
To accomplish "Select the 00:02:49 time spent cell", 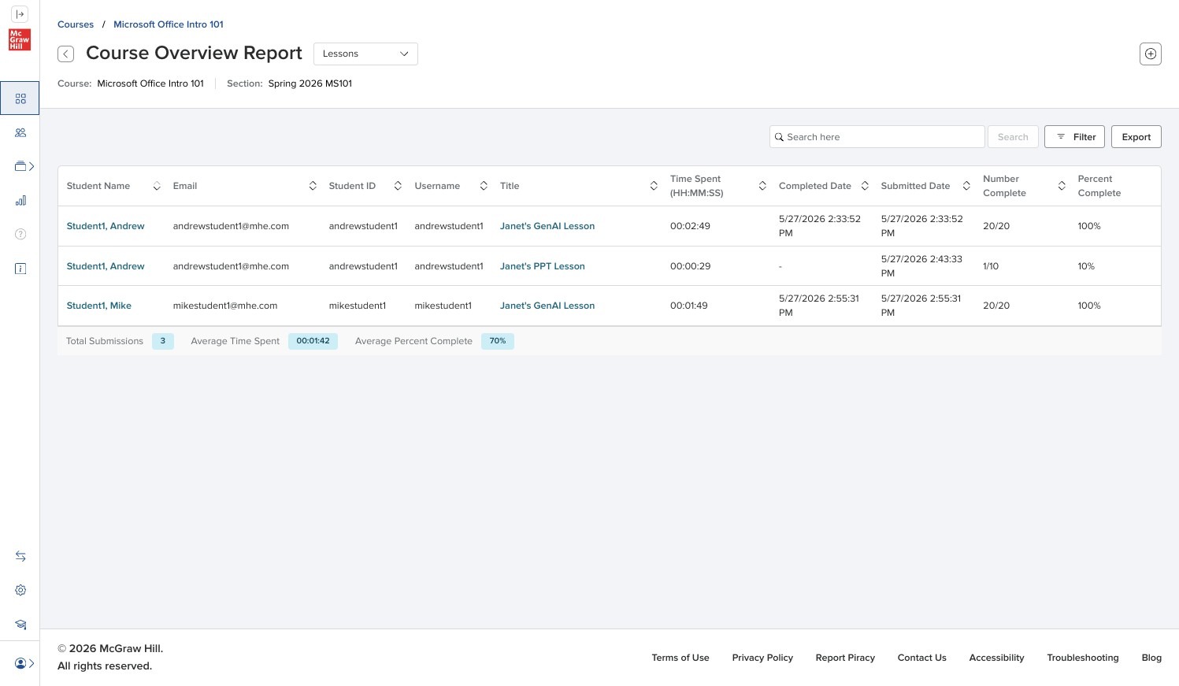I will (x=690, y=226).
